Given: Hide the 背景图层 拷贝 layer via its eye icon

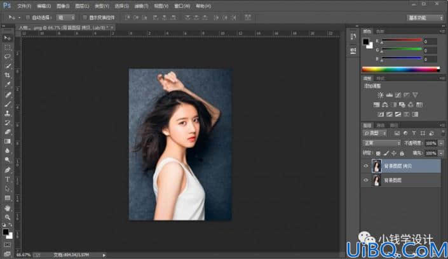Looking at the screenshot, I should click(x=366, y=166).
